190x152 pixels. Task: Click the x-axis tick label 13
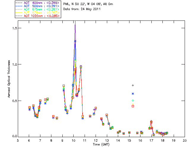tap(107, 140)
